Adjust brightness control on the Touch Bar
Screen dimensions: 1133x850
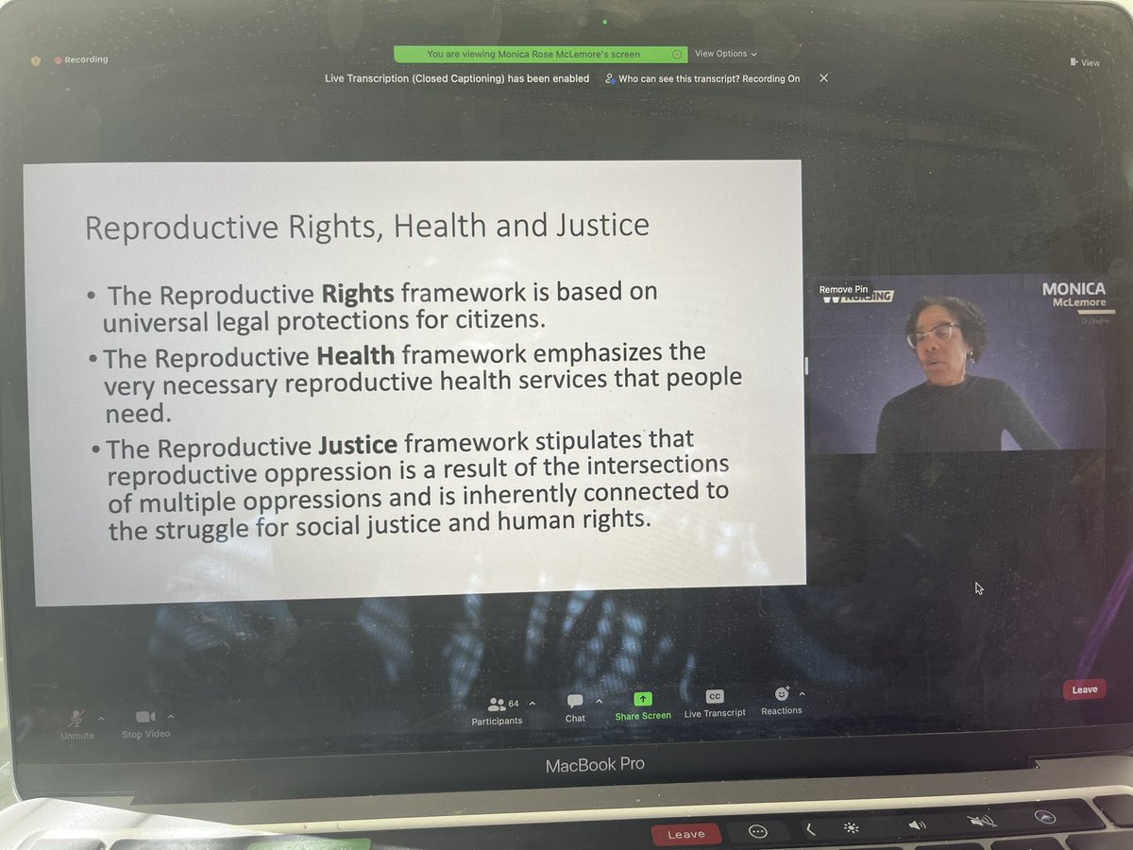[x=852, y=827]
